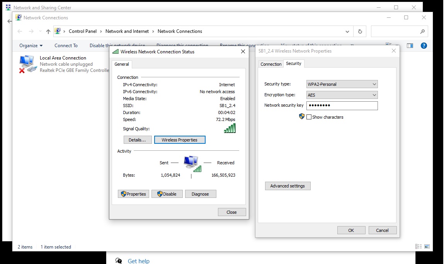444x264 pixels.
Task: Confirm with the OK button
Action: [351, 230]
